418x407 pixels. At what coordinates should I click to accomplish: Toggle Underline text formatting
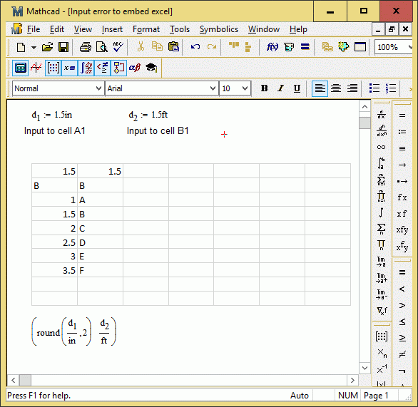297,88
